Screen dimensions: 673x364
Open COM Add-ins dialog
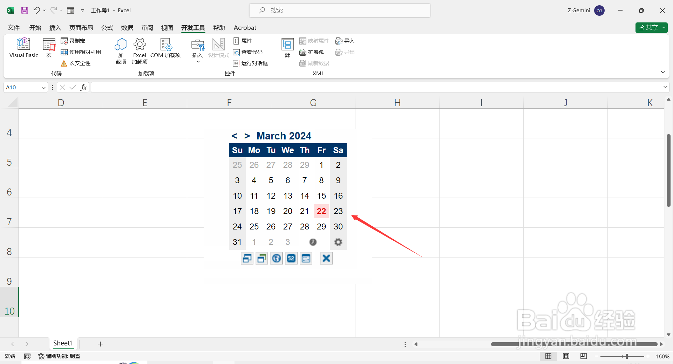(165, 48)
